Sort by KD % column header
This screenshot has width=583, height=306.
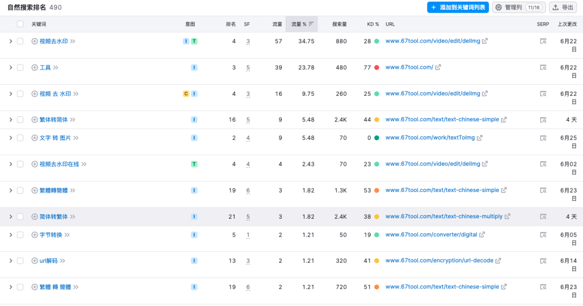coord(373,24)
